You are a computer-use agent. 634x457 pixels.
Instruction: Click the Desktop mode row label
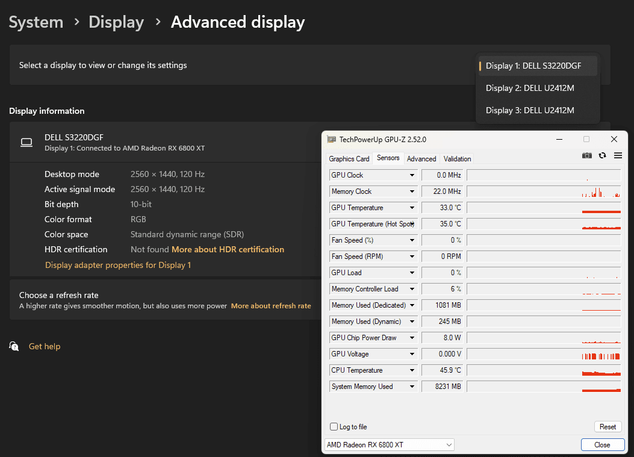coord(72,174)
